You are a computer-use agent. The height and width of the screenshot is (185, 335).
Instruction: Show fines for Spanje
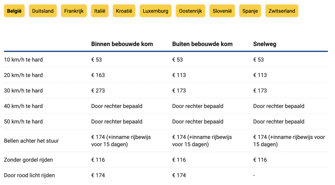point(250,11)
